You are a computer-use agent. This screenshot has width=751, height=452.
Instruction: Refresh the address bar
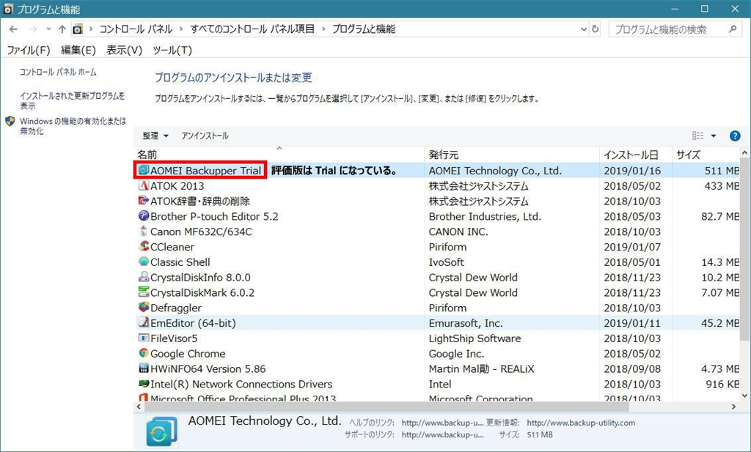tap(595, 29)
